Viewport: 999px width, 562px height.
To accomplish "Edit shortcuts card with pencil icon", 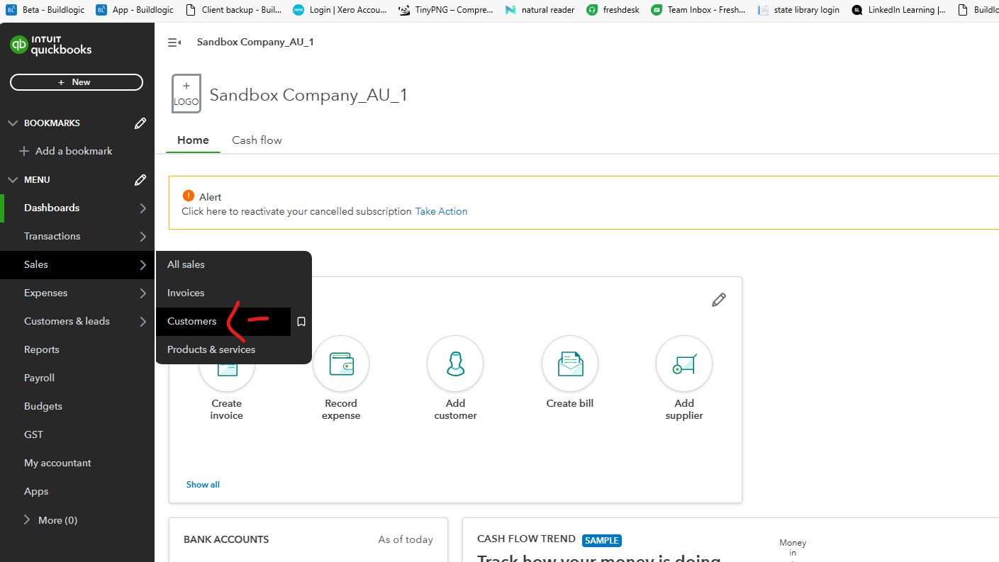I will point(719,300).
